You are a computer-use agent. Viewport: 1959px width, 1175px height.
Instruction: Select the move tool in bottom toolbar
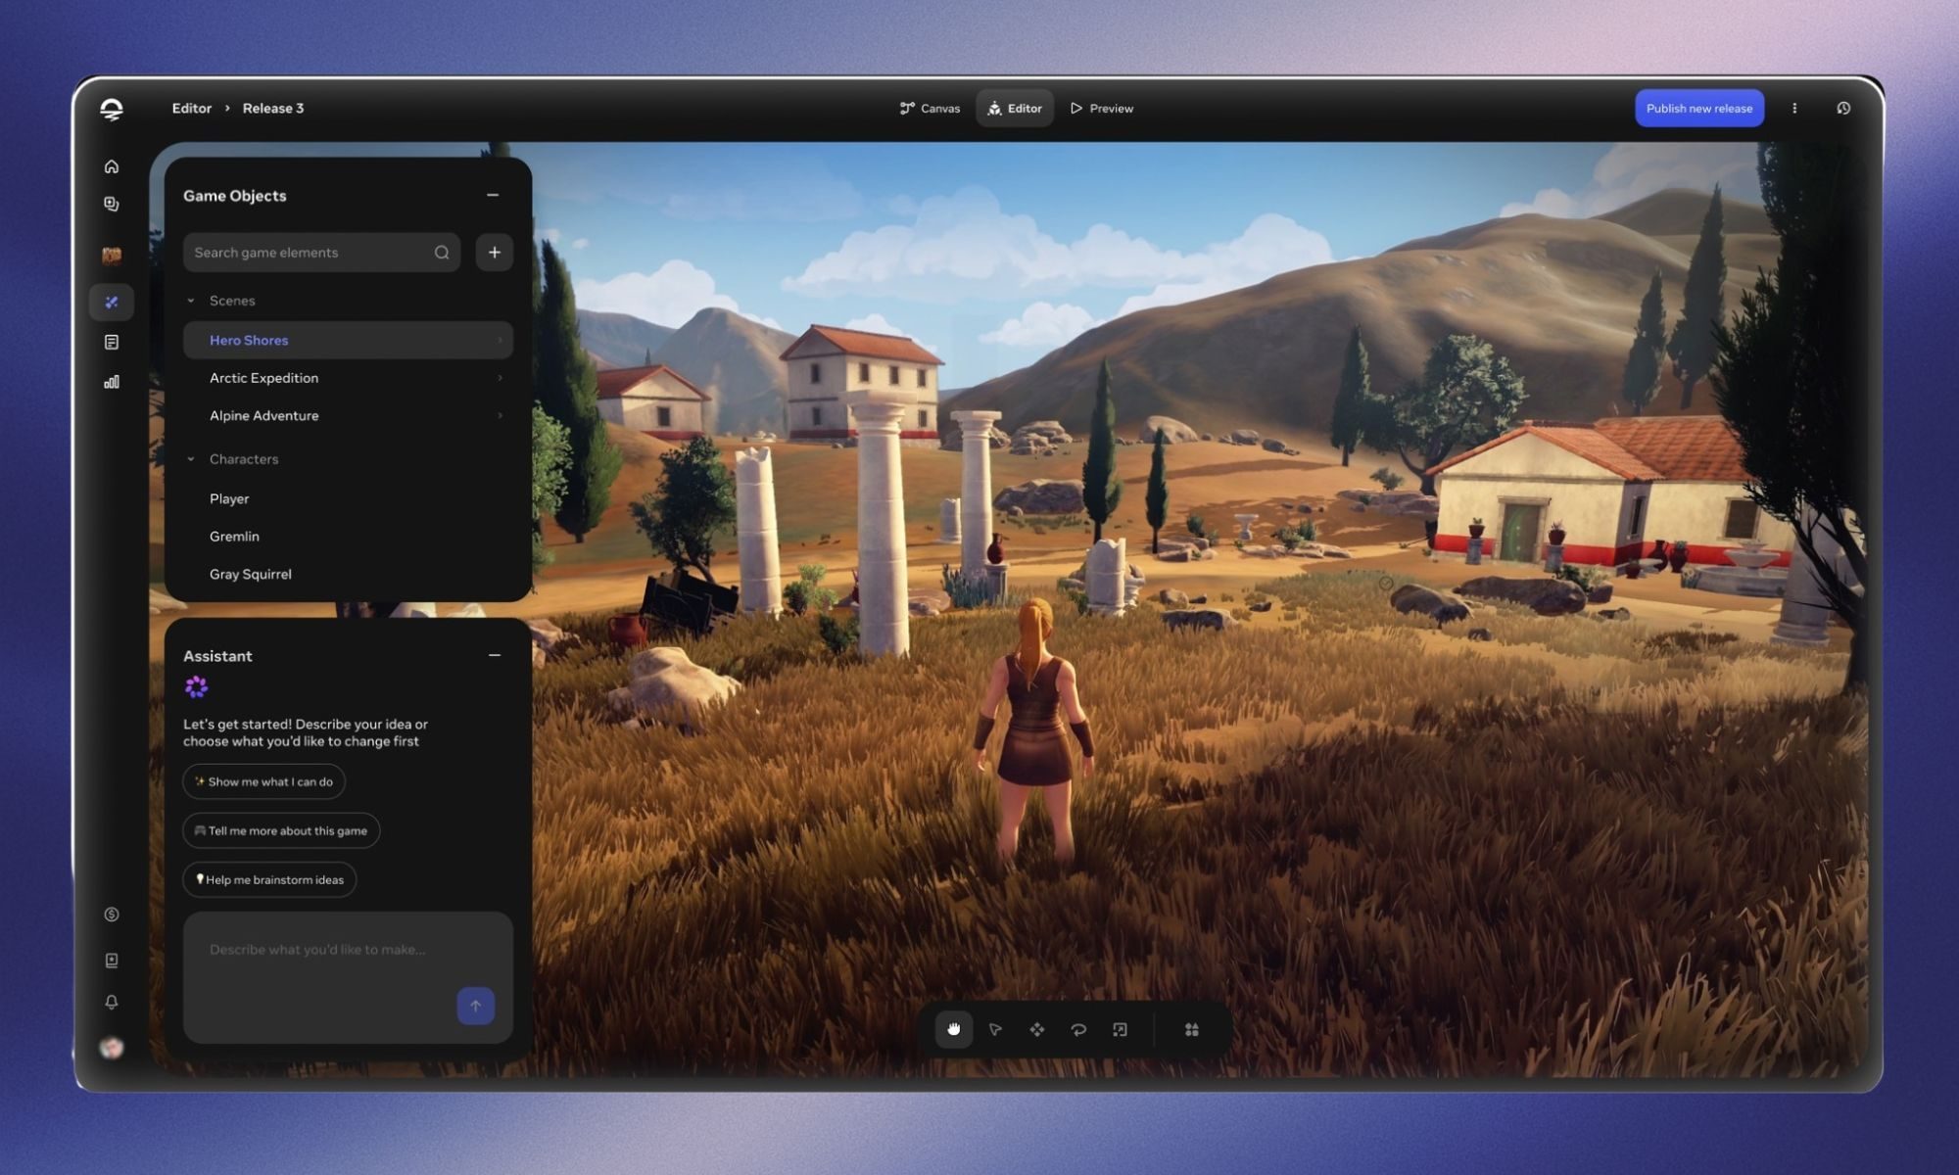[x=1037, y=1029]
